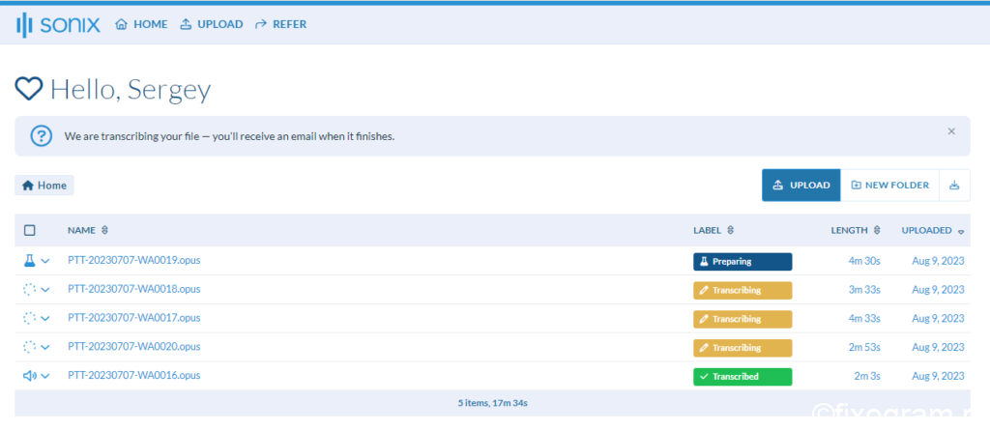Open file PTT-20230707-WA0020.opus

133,346
